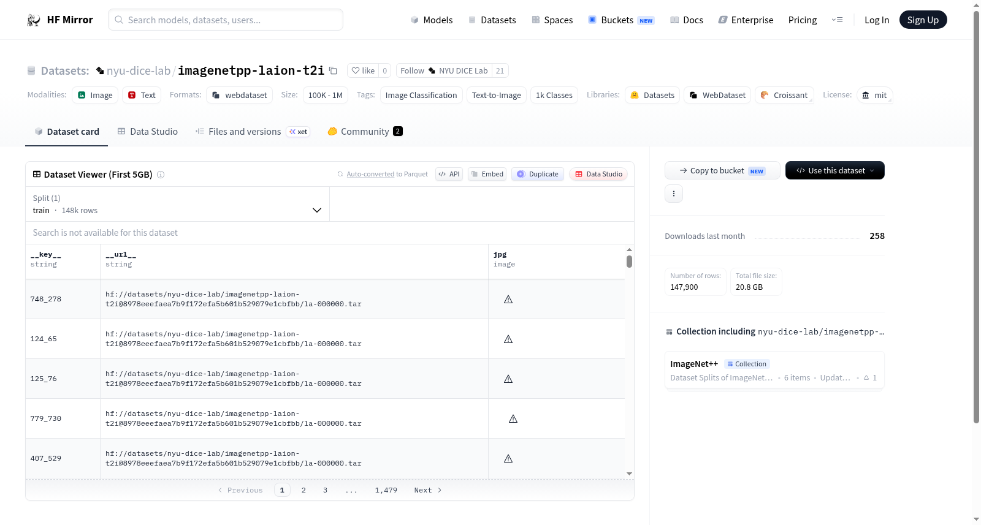Open the Docs page

(687, 20)
